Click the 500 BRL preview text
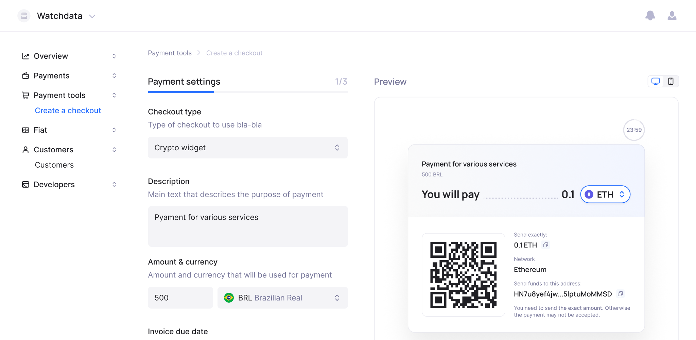The width and height of the screenshot is (696, 340). (x=432, y=174)
